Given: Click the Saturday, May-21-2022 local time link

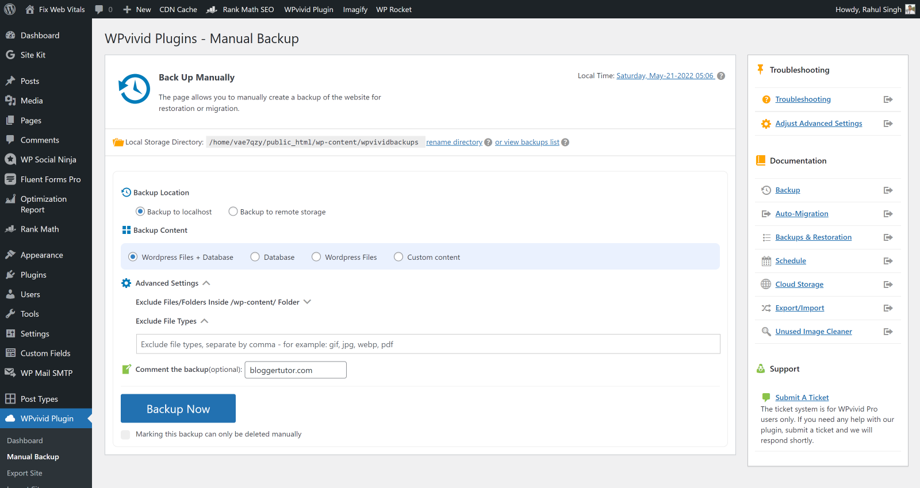Looking at the screenshot, I should (x=665, y=76).
